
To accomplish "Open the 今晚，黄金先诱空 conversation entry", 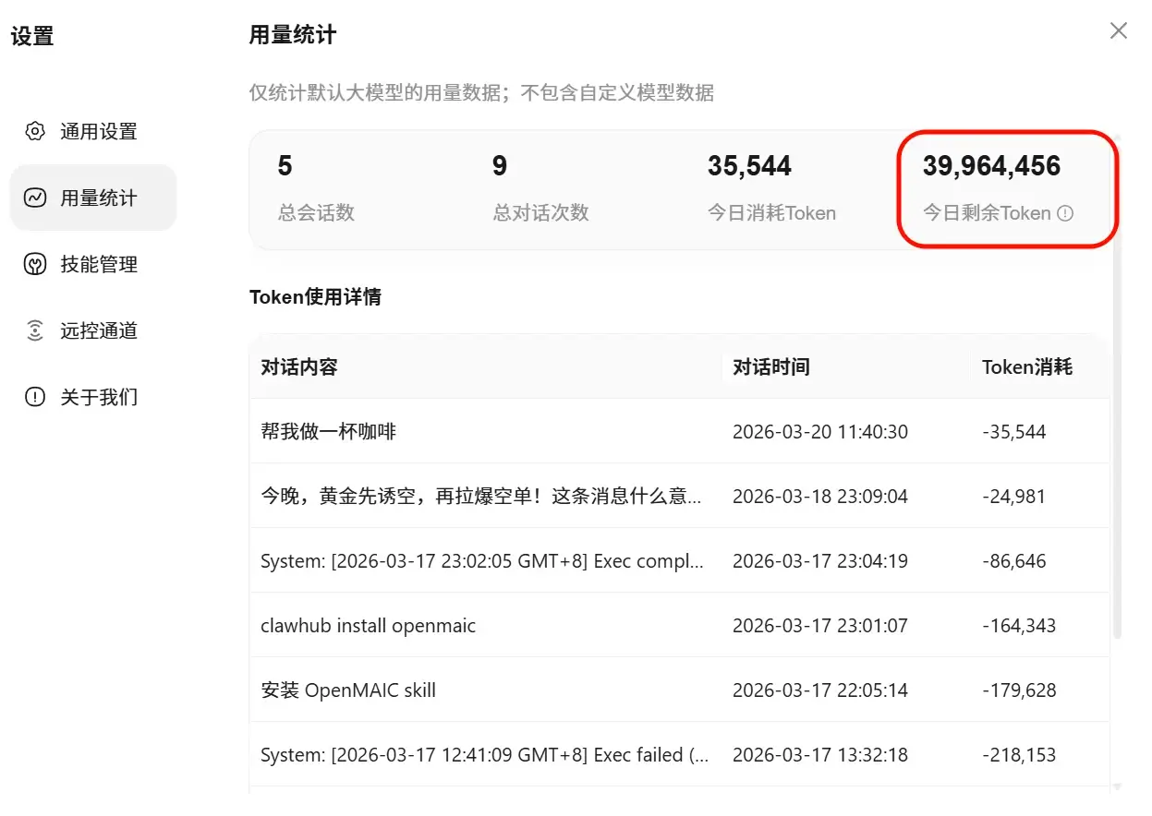I will click(x=480, y=497).
